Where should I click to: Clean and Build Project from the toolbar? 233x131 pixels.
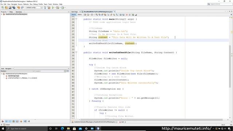[x=49, y=8]
